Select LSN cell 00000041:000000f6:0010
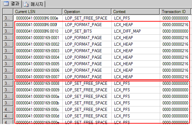This screenshot has height=125, width=192. coord(38,31)
